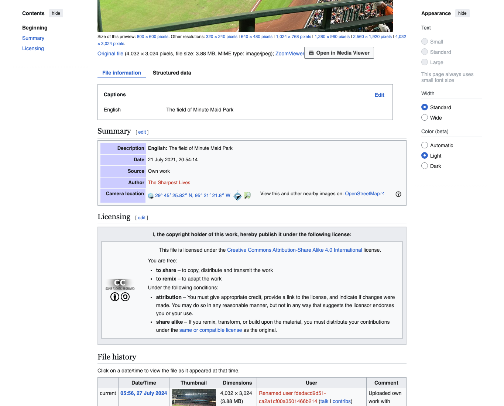Open the OpenStreetMap external link
Image resolution: width=504 pixels, height=406 pixels.
(x=364, y=193)
